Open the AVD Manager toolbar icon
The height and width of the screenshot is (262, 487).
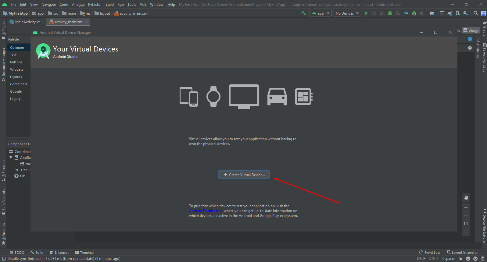click(458, 13)
